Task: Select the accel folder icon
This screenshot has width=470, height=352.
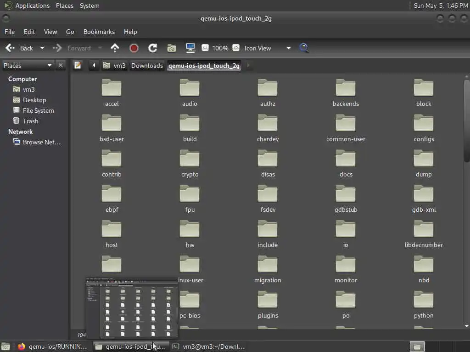Action: pyautogui.click(x=112, y=88)
